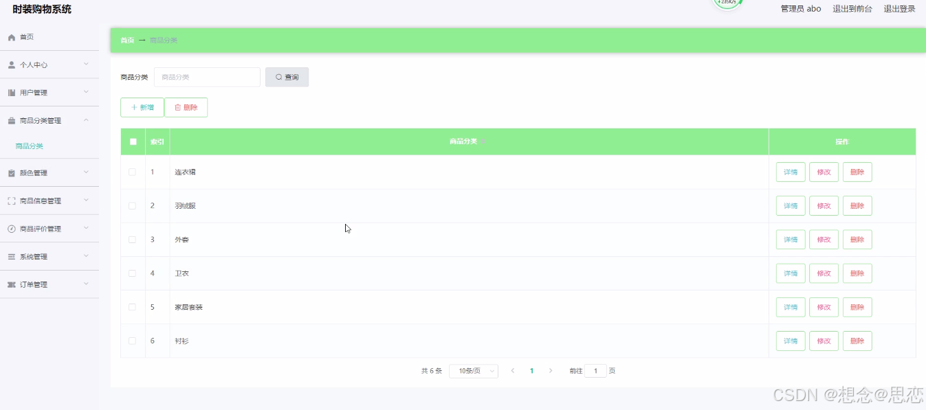Expand the 订单管理 chevron
Image resolution: width=926 pixels, height=410 pixels.
(x=86, y=284)
